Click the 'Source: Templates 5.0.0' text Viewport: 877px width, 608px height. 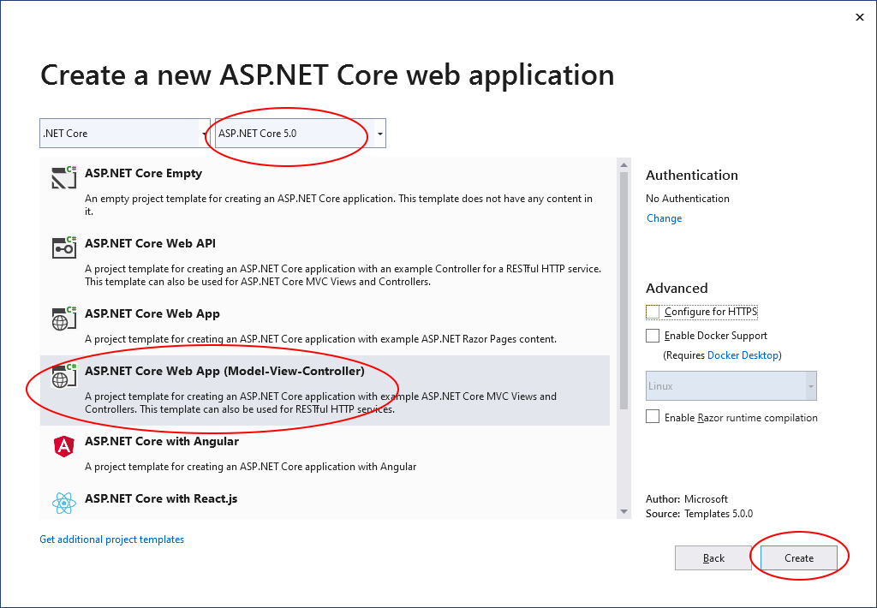tap(699, 514)
